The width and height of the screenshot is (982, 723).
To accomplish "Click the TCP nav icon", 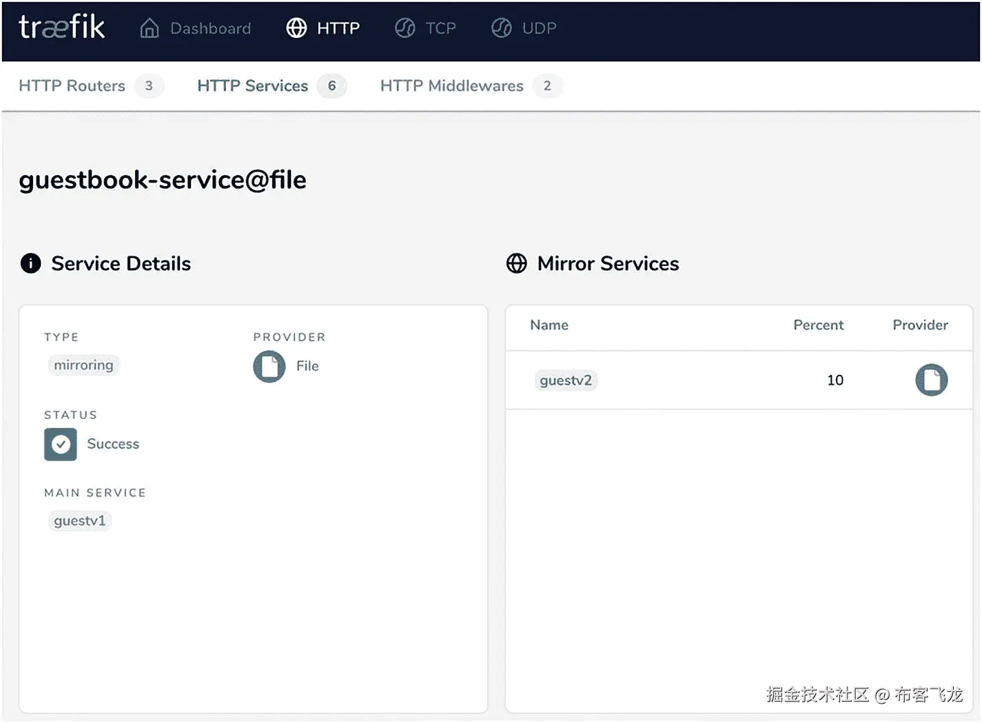I will [405, 28].
